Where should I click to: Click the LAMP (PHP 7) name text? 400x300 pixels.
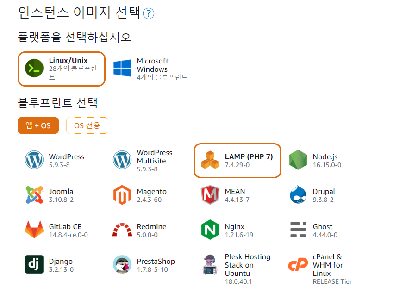click(249, 156)
